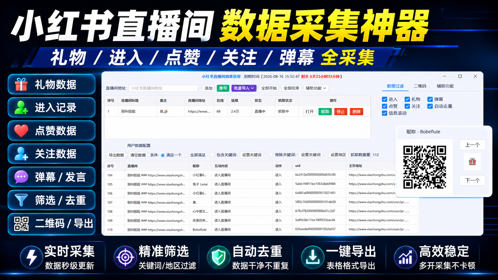Click the 清空数据 button
Image resolution: width=498 pixels, height=280 pixels.
(138, 155)
